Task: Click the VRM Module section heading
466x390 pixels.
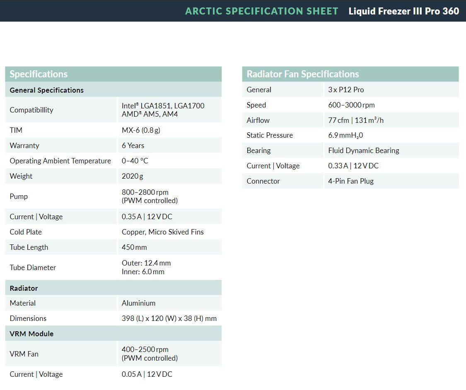Action: tap(31, 334)
